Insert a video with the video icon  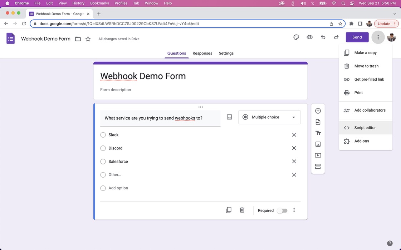[x=318, y=155]
